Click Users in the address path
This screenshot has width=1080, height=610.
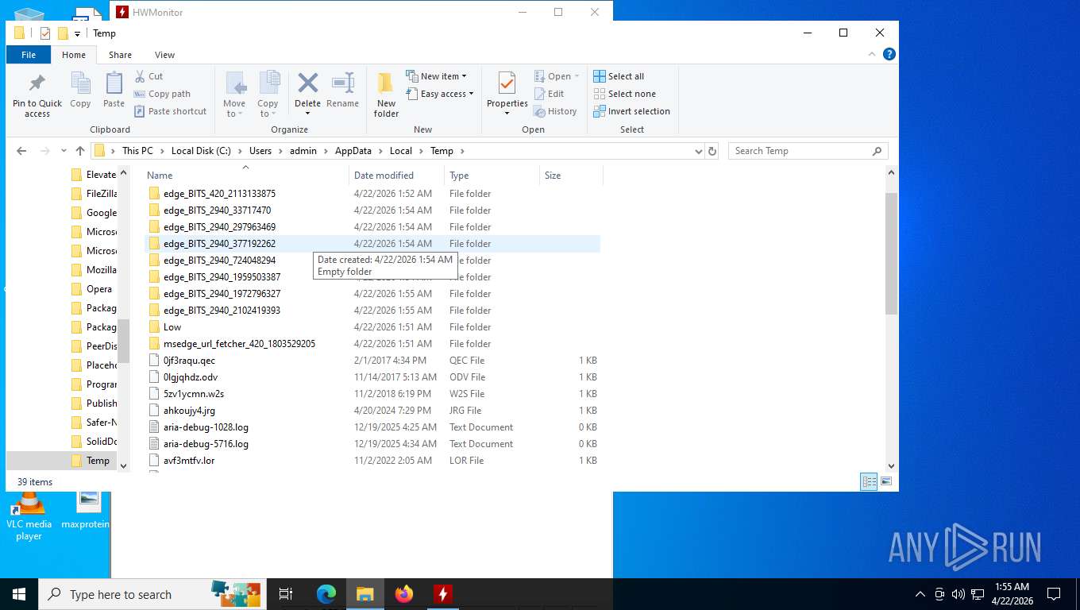[260, 151]
